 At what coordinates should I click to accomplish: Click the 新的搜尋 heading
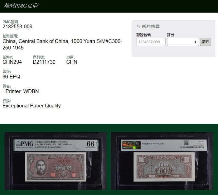pyautogui.click(x=150, y=26)
